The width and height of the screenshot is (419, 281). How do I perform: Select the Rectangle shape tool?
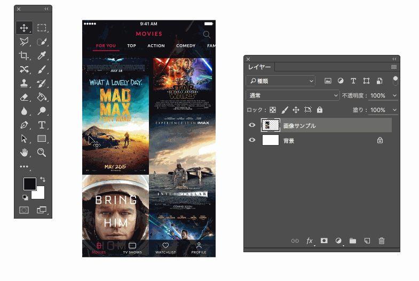[x=42, y=139]
